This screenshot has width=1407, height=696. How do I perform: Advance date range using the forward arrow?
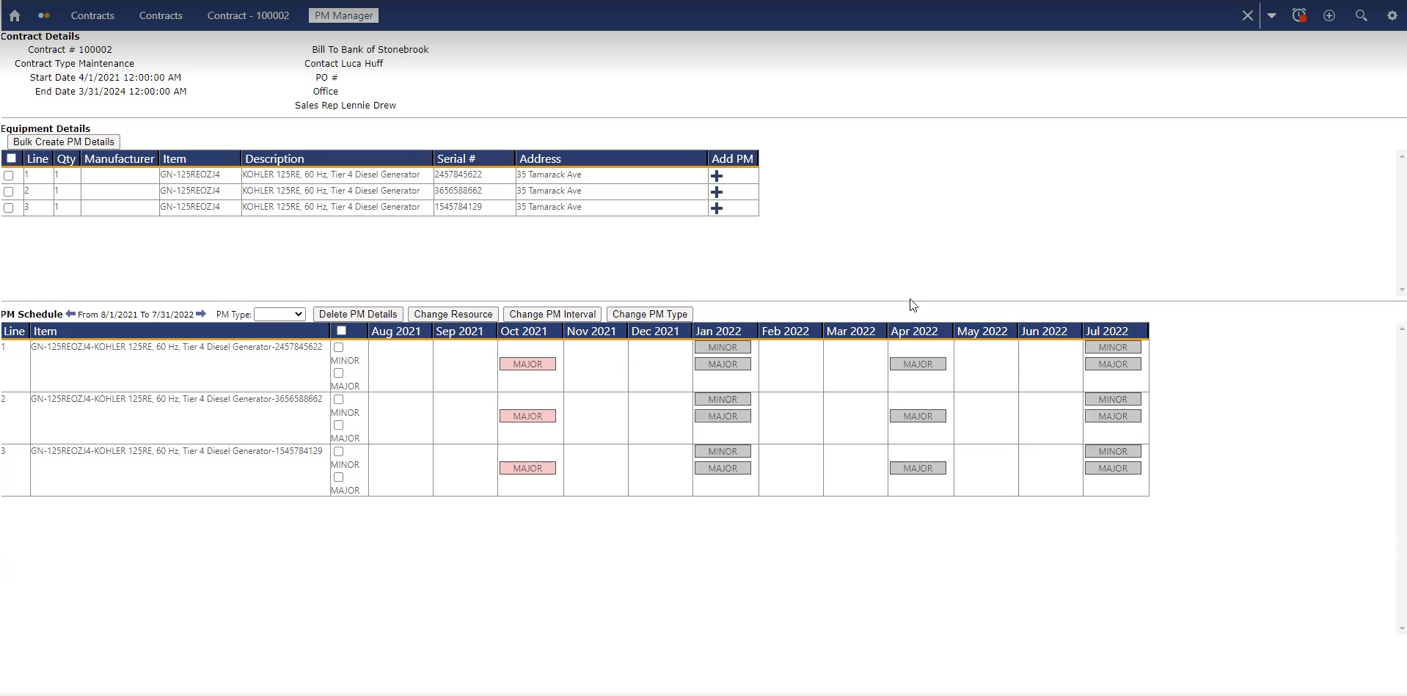pos(201,313)
